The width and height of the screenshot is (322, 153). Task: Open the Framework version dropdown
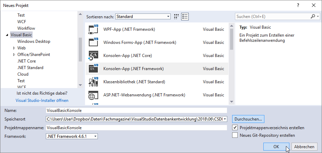click(72, 136)
